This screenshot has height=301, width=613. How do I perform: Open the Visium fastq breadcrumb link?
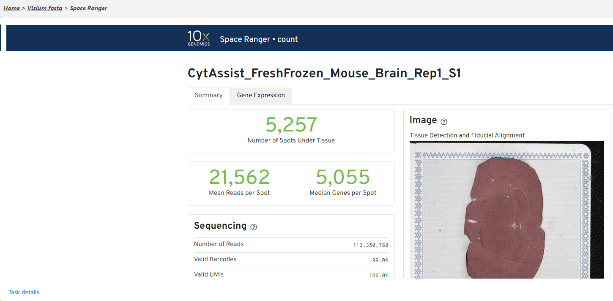click(x=45, y=8)
